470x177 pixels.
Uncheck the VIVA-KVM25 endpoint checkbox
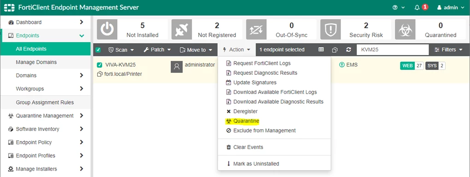pos(100,65)
